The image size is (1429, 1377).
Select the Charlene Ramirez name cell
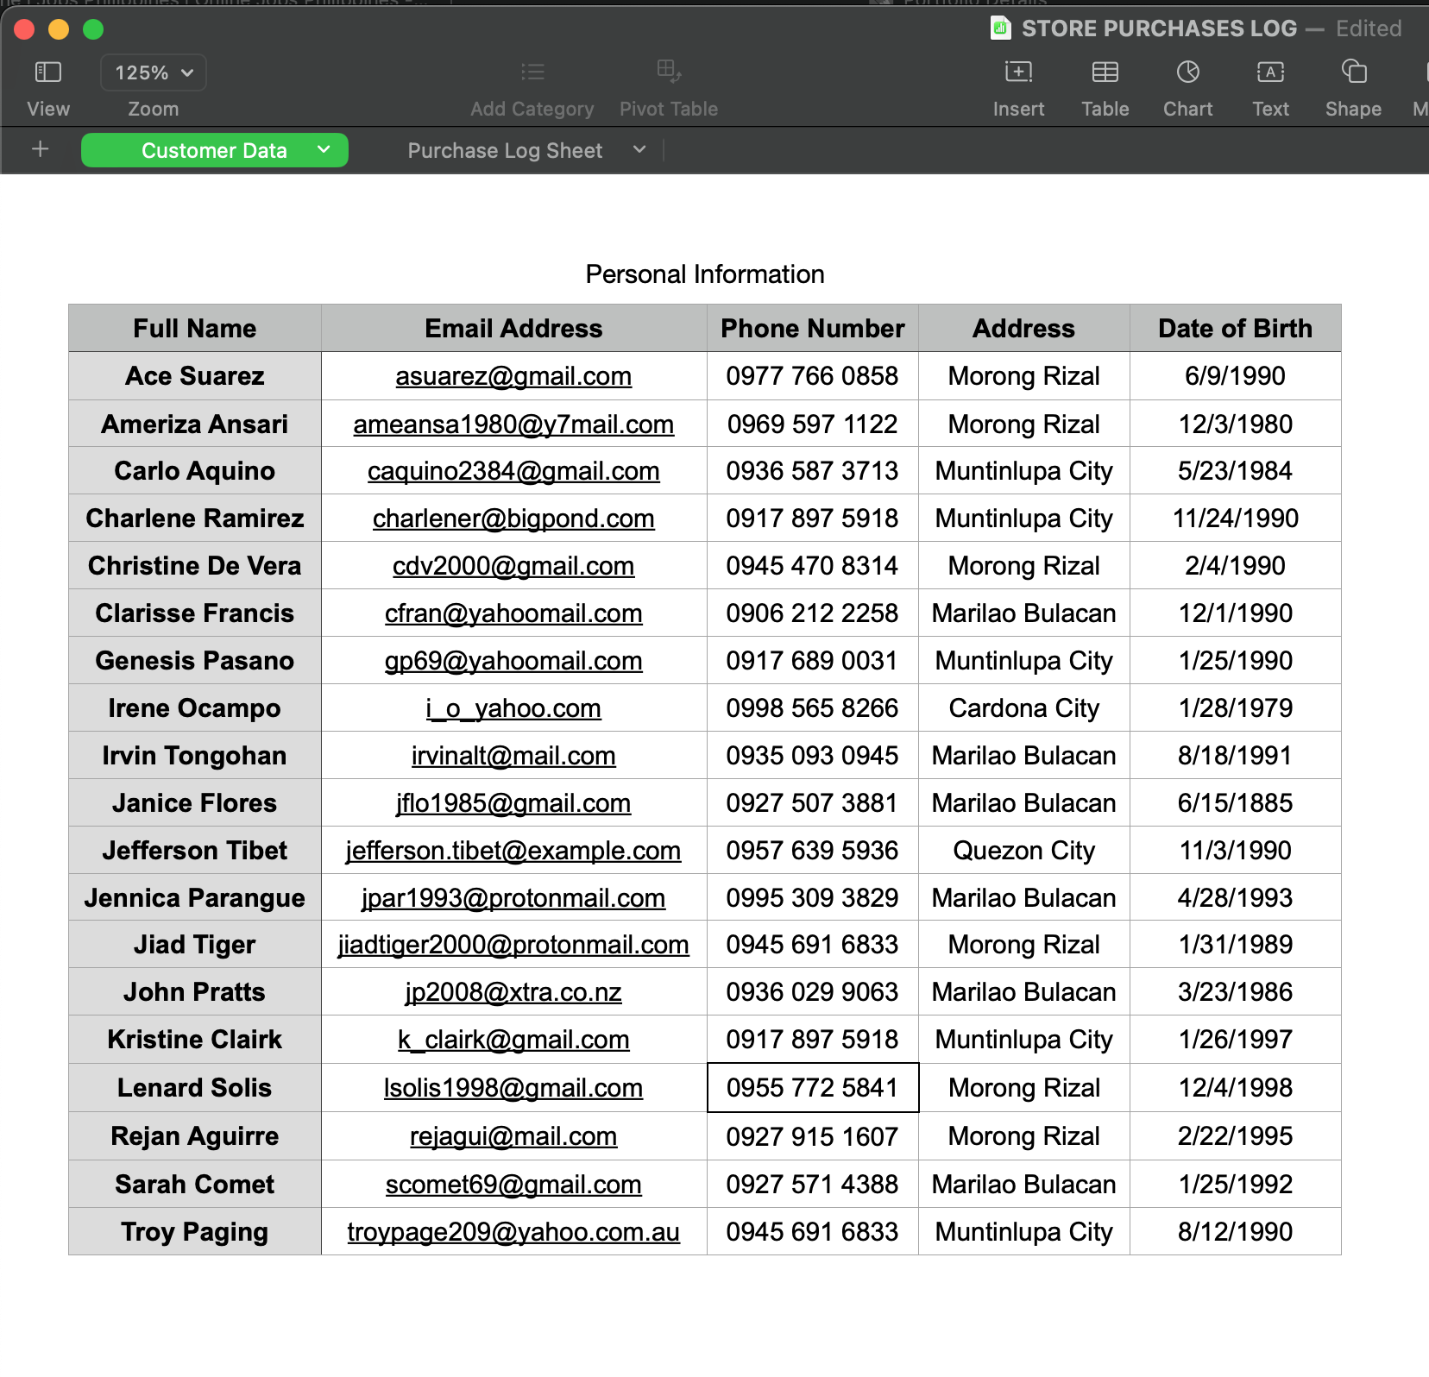click(x=195, y=519)
